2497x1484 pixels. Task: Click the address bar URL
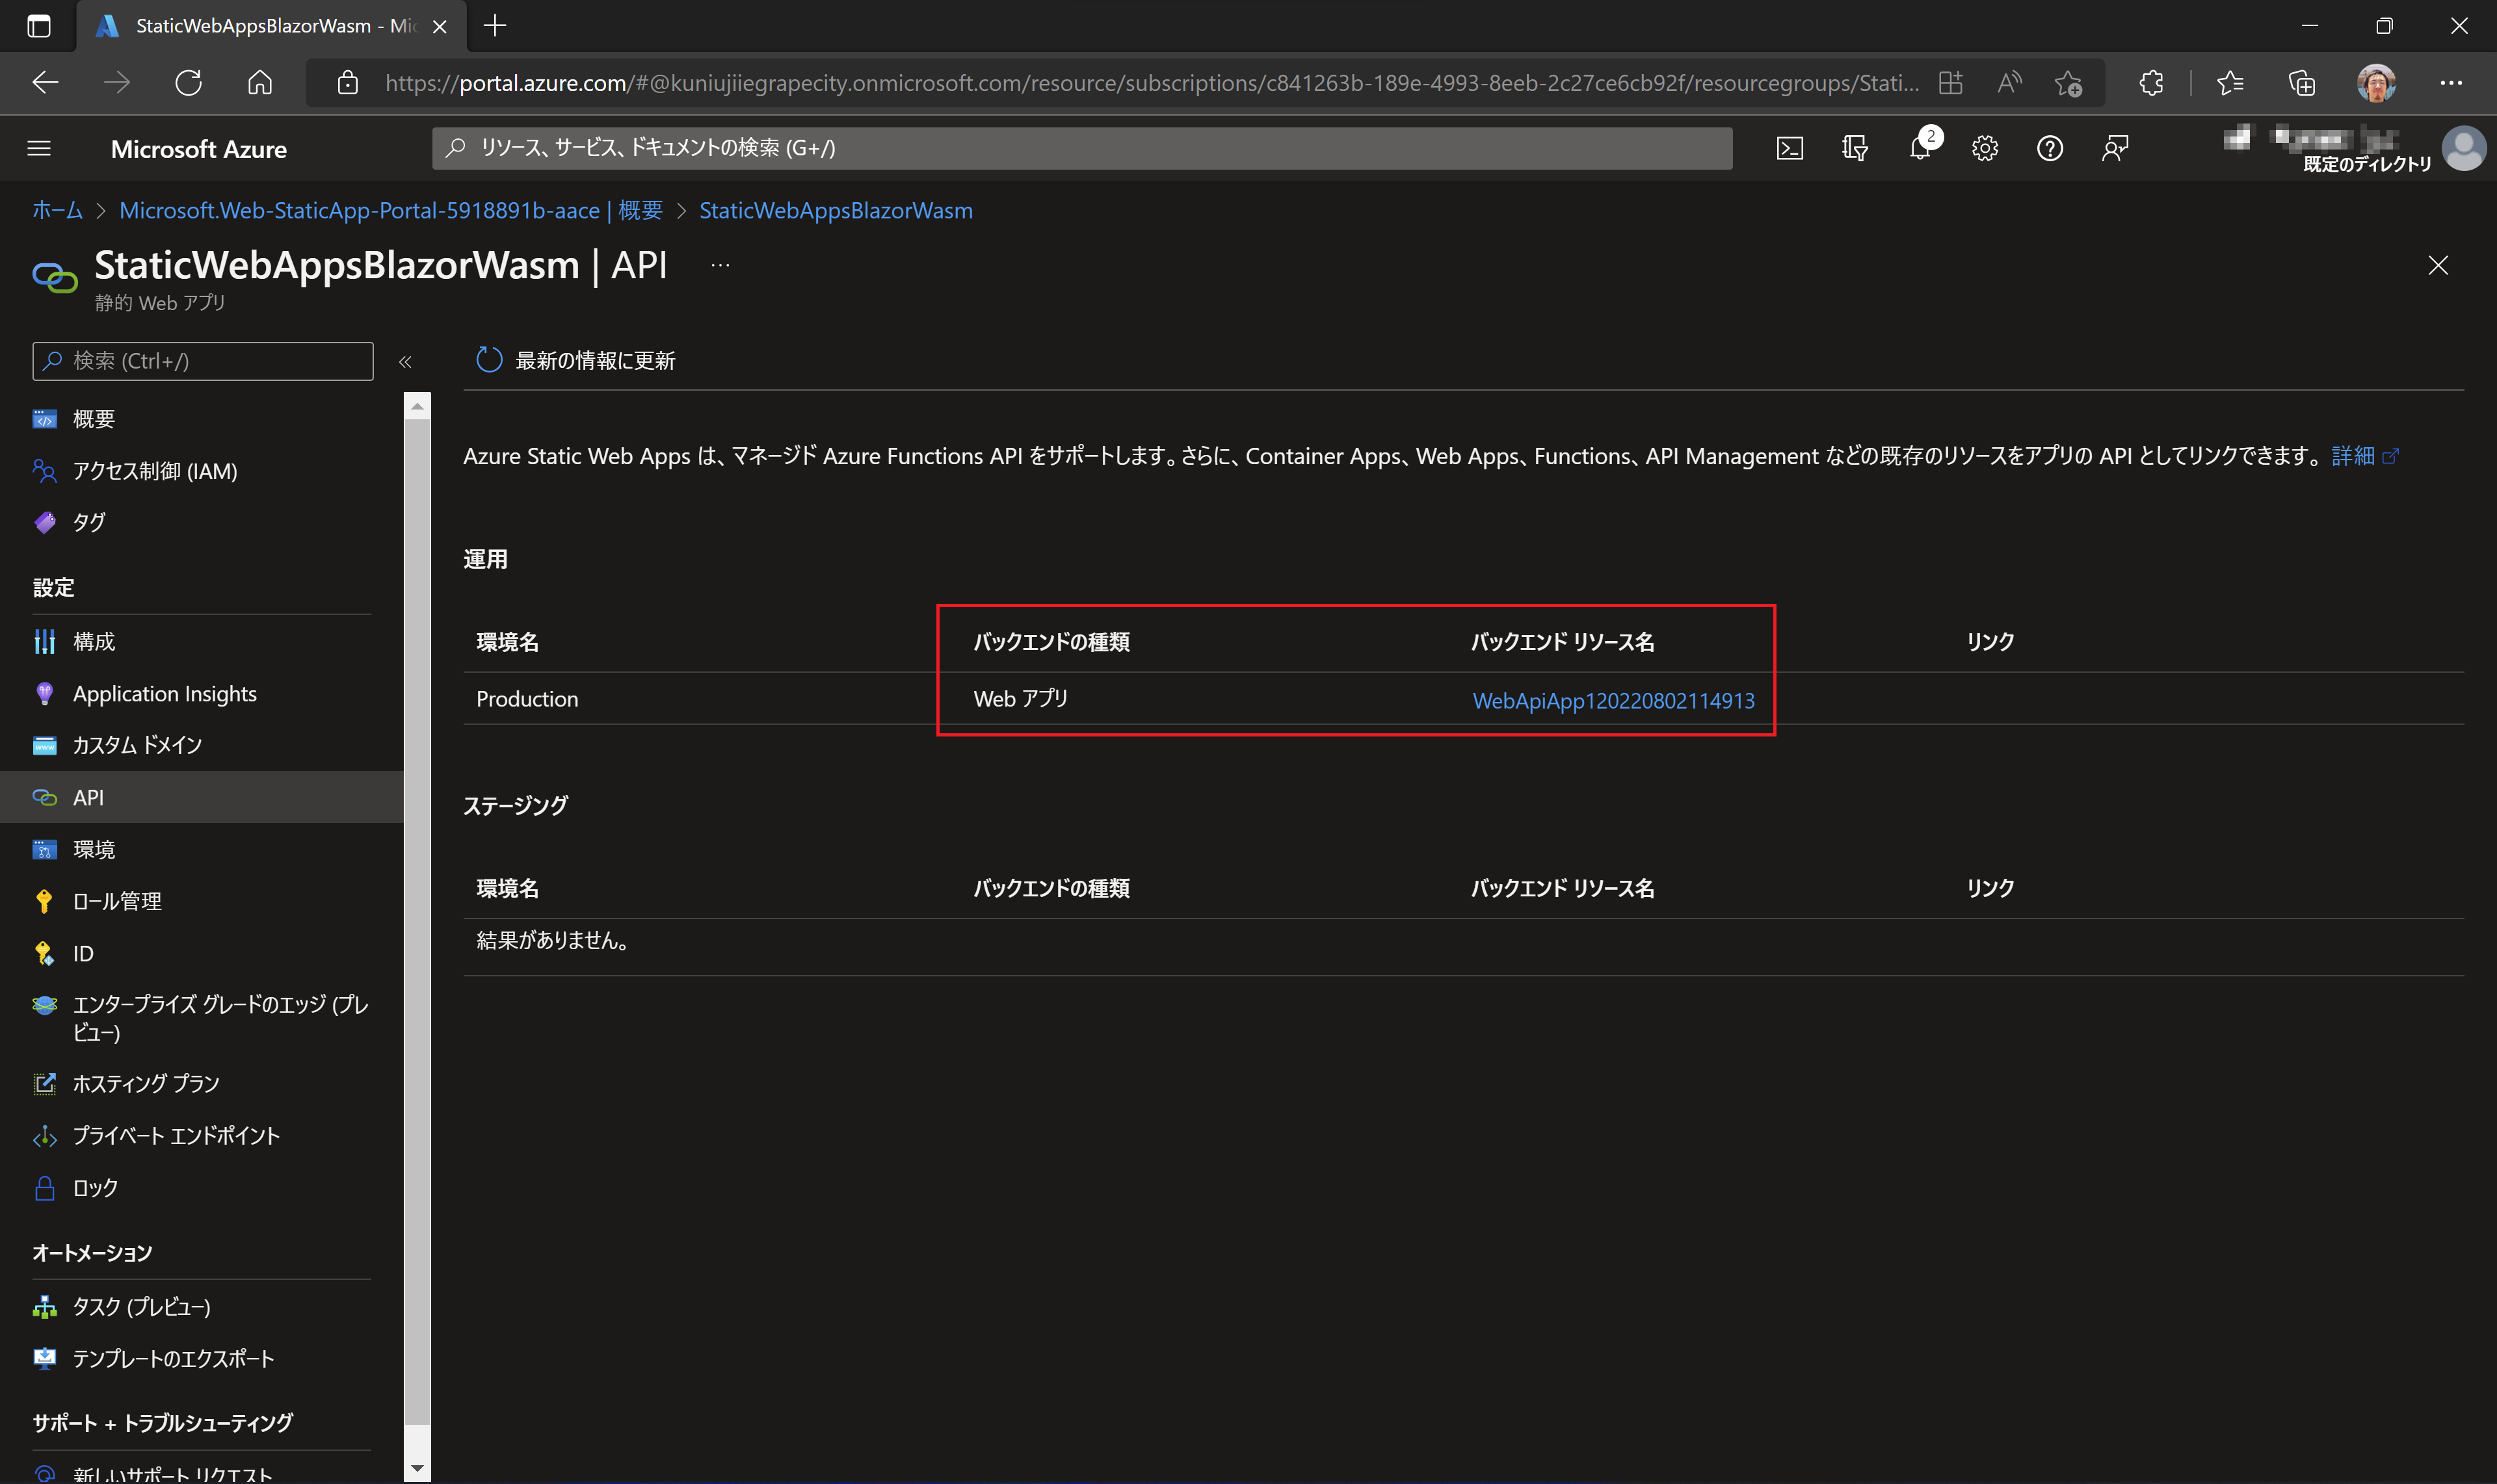point(1152,82)
